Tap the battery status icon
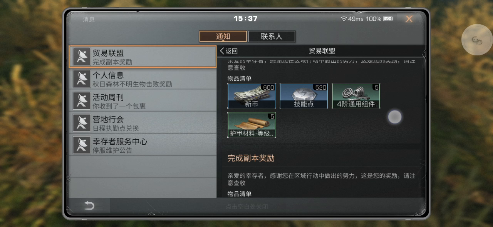 [388, 19]
